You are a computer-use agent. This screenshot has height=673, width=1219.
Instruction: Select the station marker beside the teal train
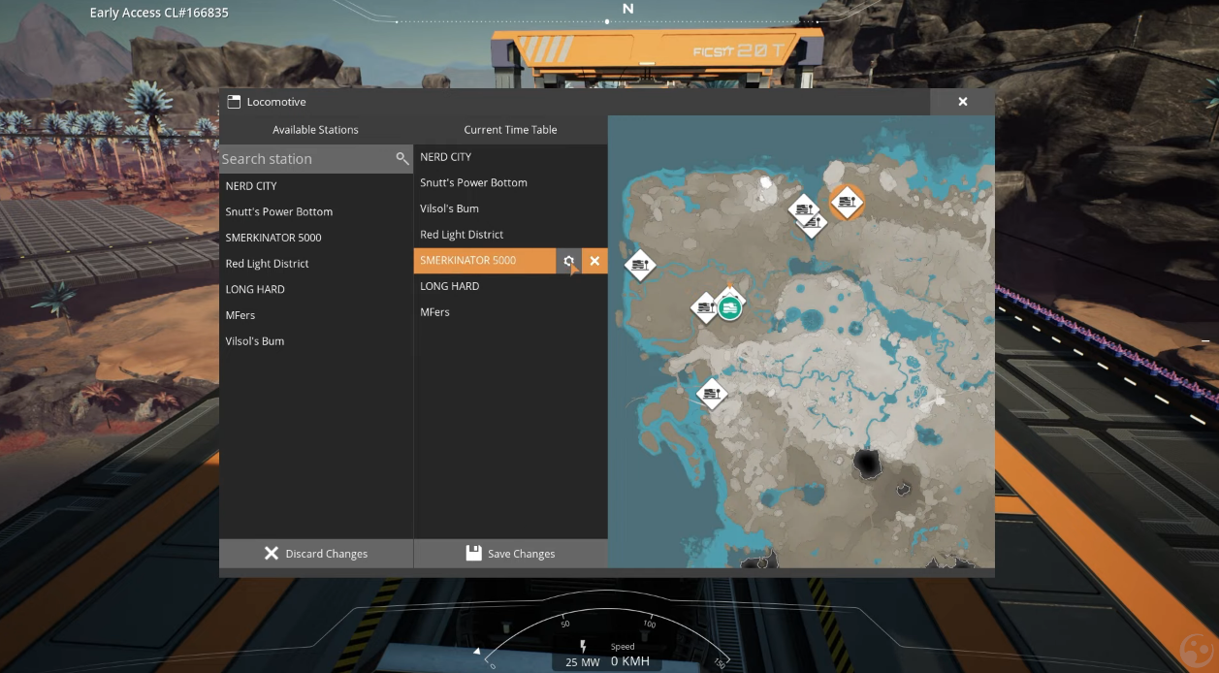pyautogui.click(x=705, y=308)
